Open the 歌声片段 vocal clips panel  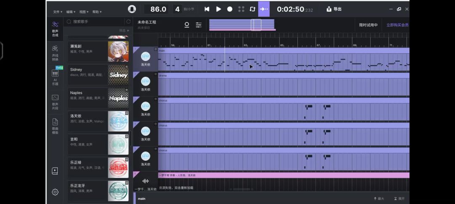pos(55,100)
